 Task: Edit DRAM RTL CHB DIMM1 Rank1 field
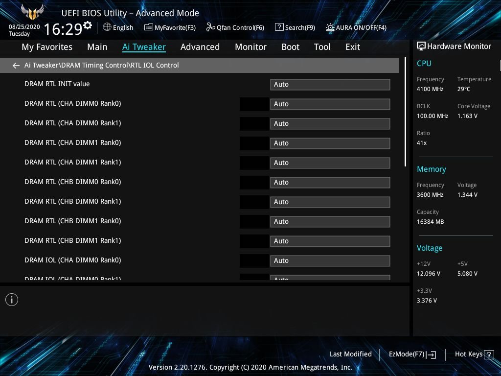pyautogui.click(x=330, y=241)
